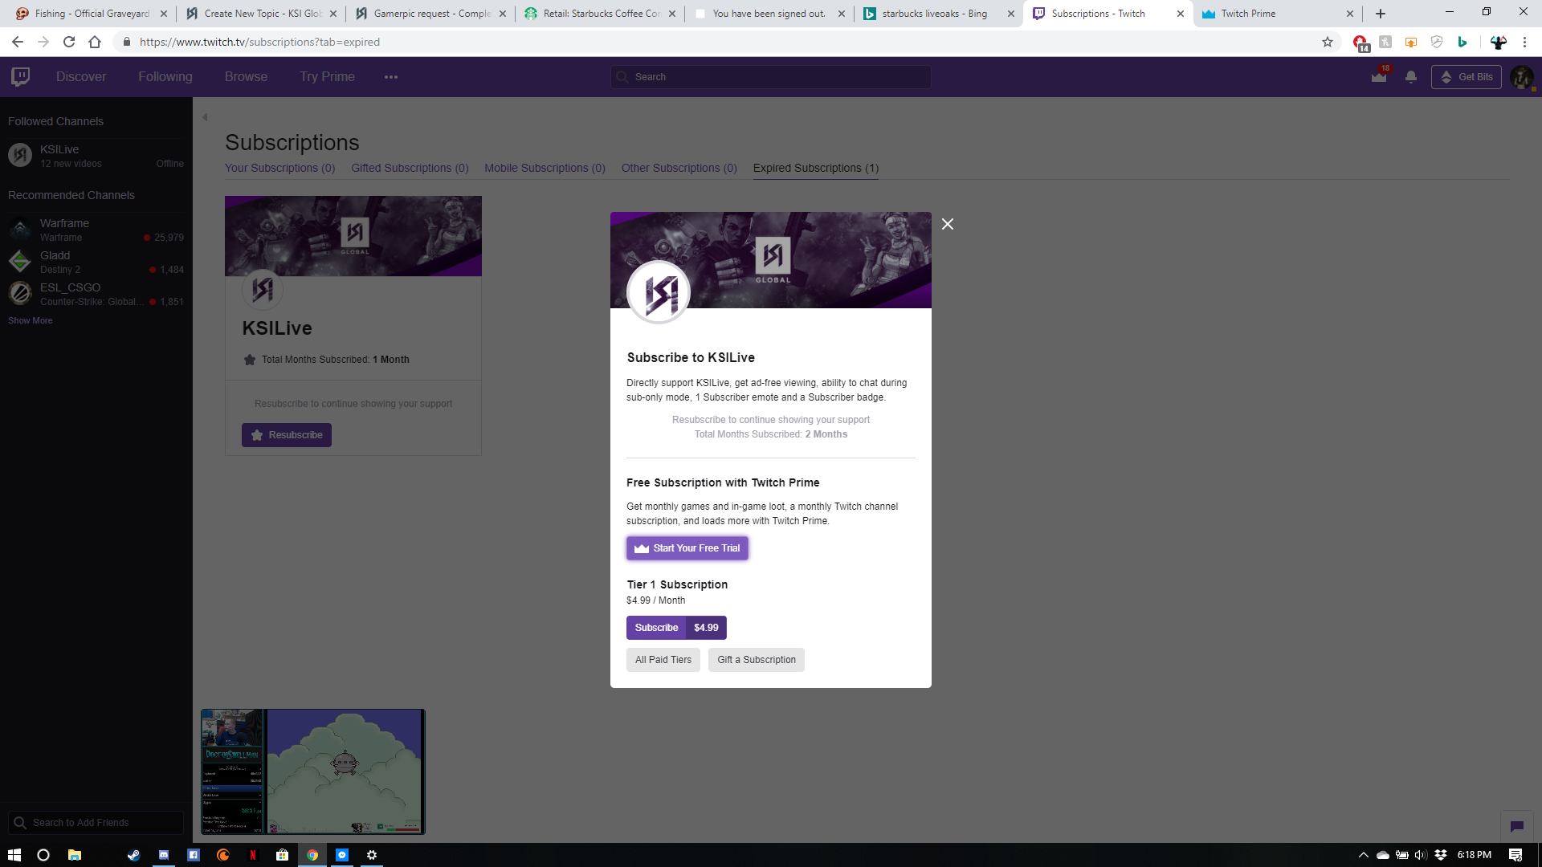The image size is (1542, 867).
Task: Switch to Other Subscriptions tab
Action: tap(679, 168)
